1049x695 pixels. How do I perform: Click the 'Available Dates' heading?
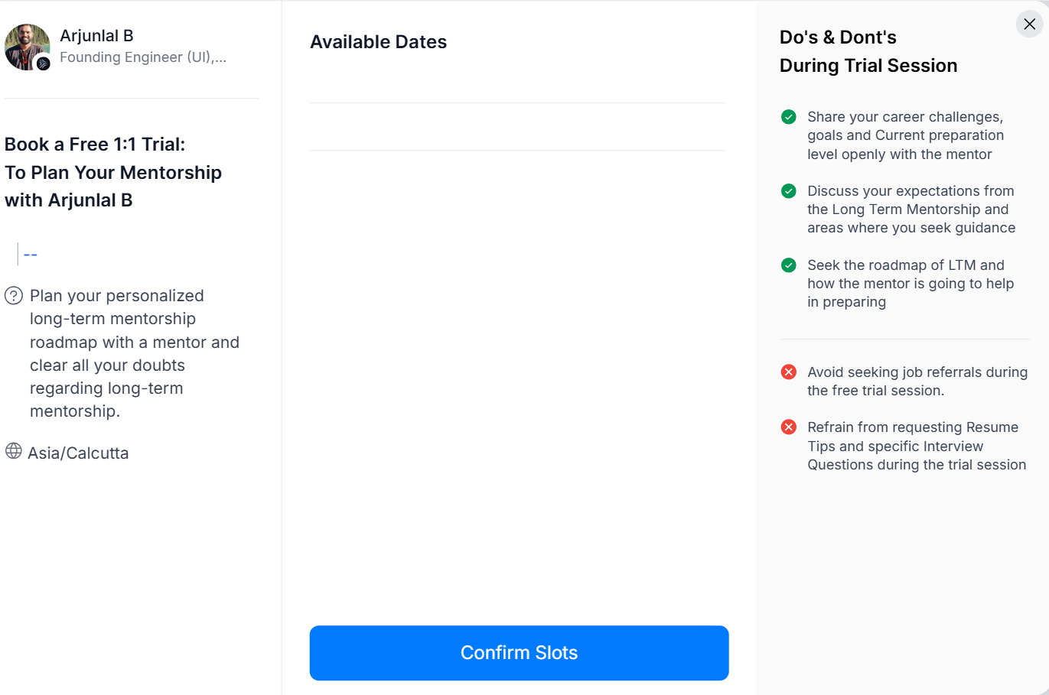coord(378,42)
